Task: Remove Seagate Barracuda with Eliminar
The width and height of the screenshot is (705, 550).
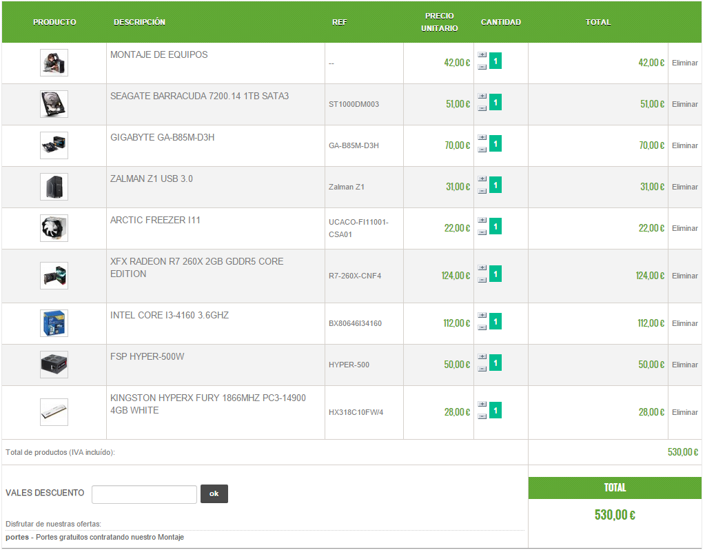Action: (x=685, y=104)
